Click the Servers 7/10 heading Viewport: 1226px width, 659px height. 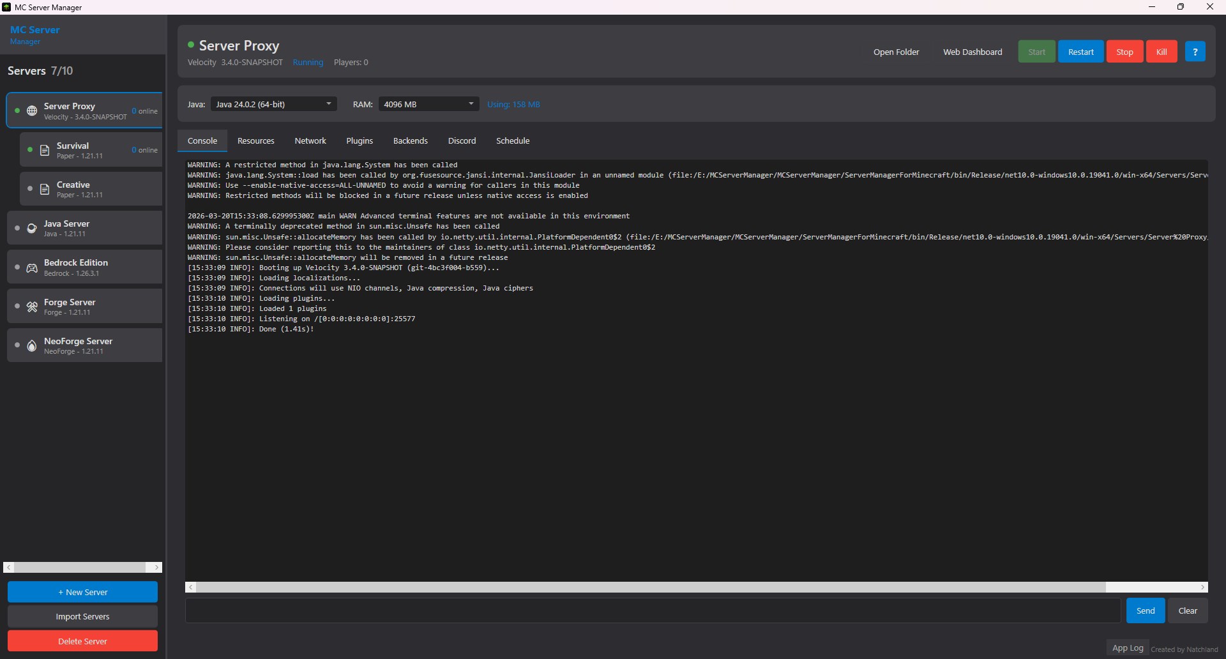pos(40,71)
